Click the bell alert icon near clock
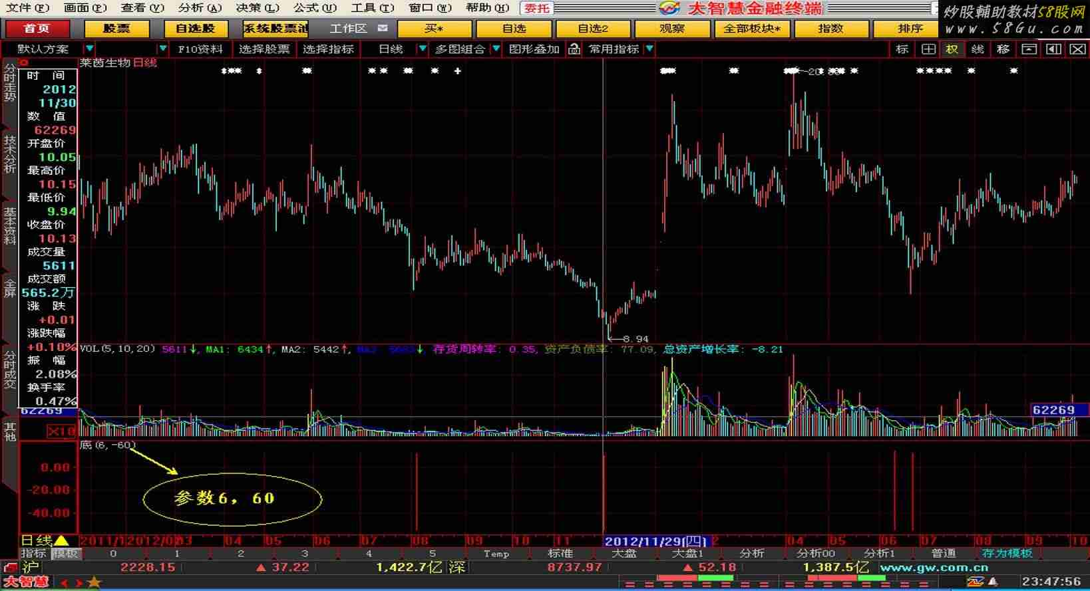The width and height of the screenshot is (1090, 591). [992, 582]
